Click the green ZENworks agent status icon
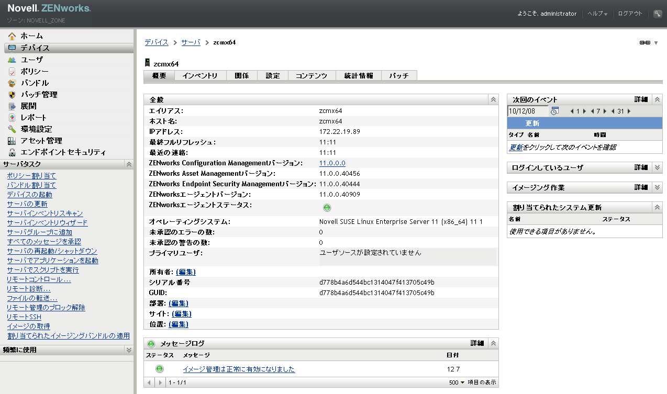This screenshot has width=667, height=394. point(327,208)
